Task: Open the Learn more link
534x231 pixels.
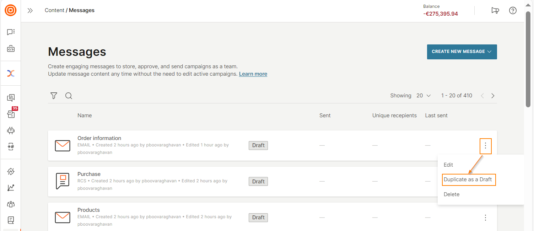Action: coord(253,74)
